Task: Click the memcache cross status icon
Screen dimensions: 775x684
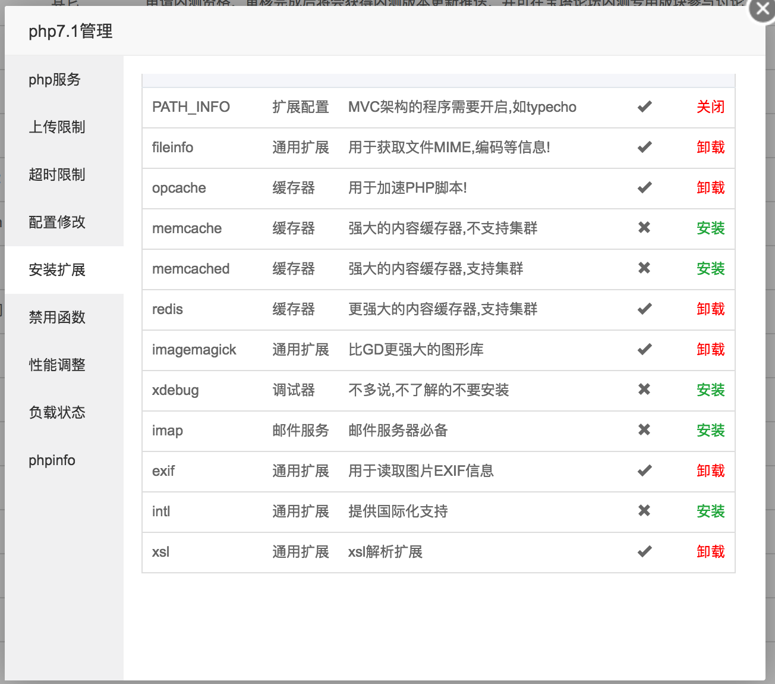Action: (644, 228)
